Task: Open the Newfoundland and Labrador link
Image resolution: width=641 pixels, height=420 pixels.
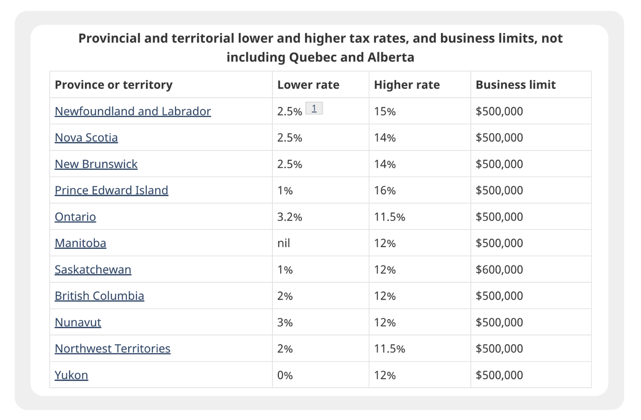Action: coord(132,111)
